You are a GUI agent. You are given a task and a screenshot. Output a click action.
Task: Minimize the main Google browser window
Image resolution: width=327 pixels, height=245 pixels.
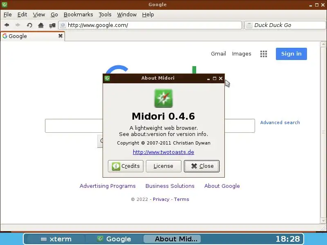coord(311,5)
